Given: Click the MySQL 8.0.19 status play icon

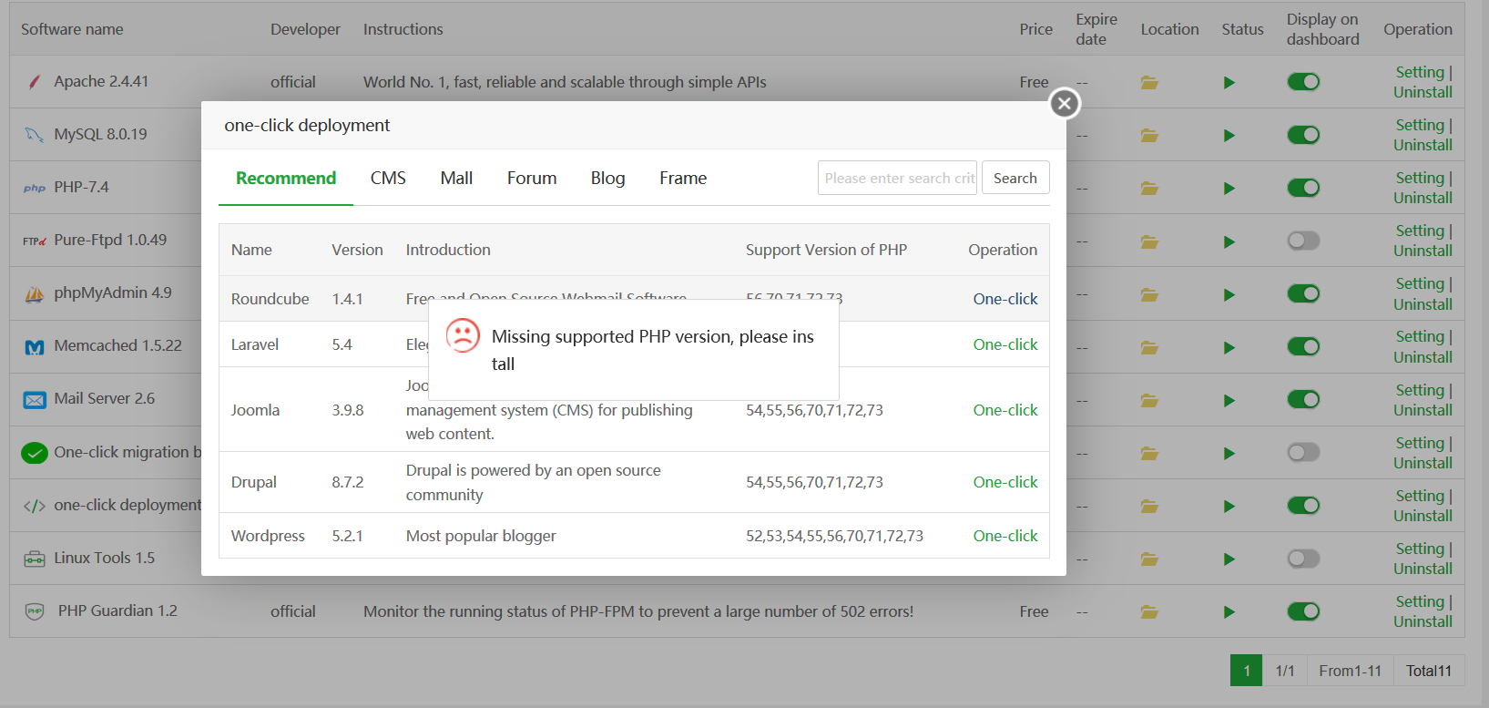Looking at the screenshot, I should coord(1229,136).
